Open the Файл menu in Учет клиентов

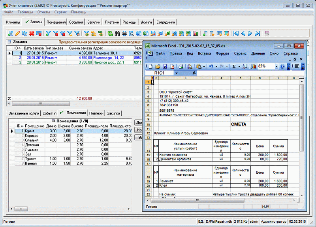click(x=9, y=12)
